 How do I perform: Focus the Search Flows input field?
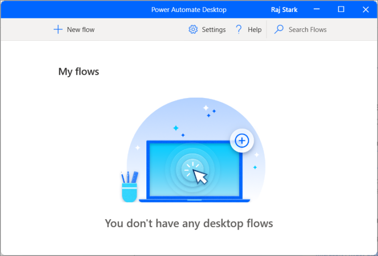tap(308, 30)
